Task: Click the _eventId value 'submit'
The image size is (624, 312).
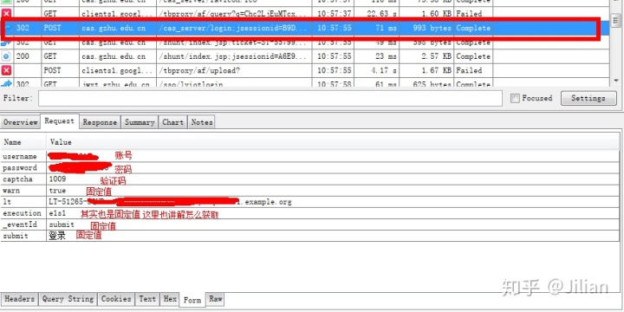Action: pyautogui.click(x=62, y=224)
